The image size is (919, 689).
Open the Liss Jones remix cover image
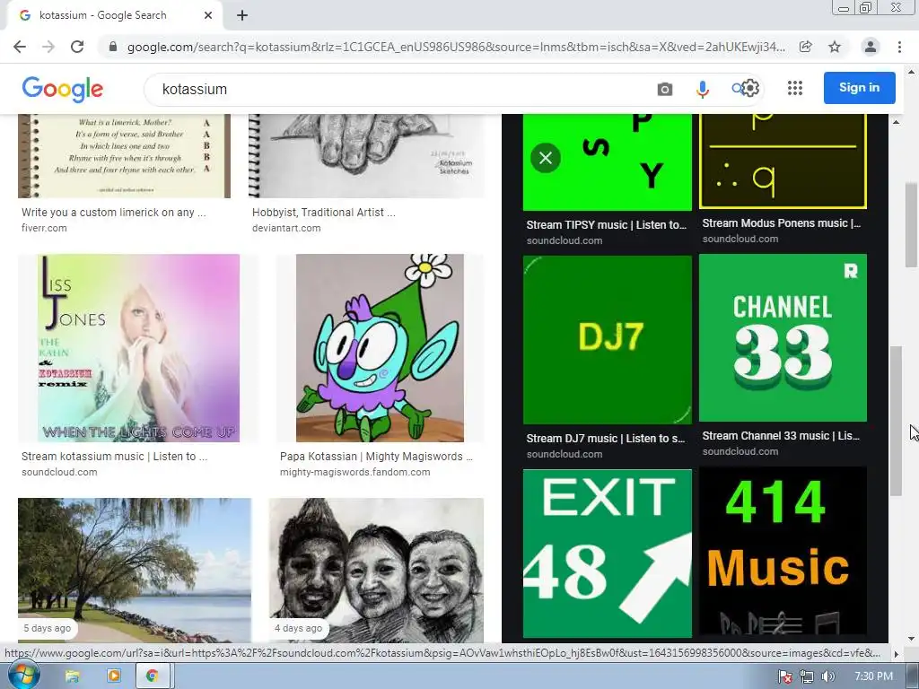(138, 348)
